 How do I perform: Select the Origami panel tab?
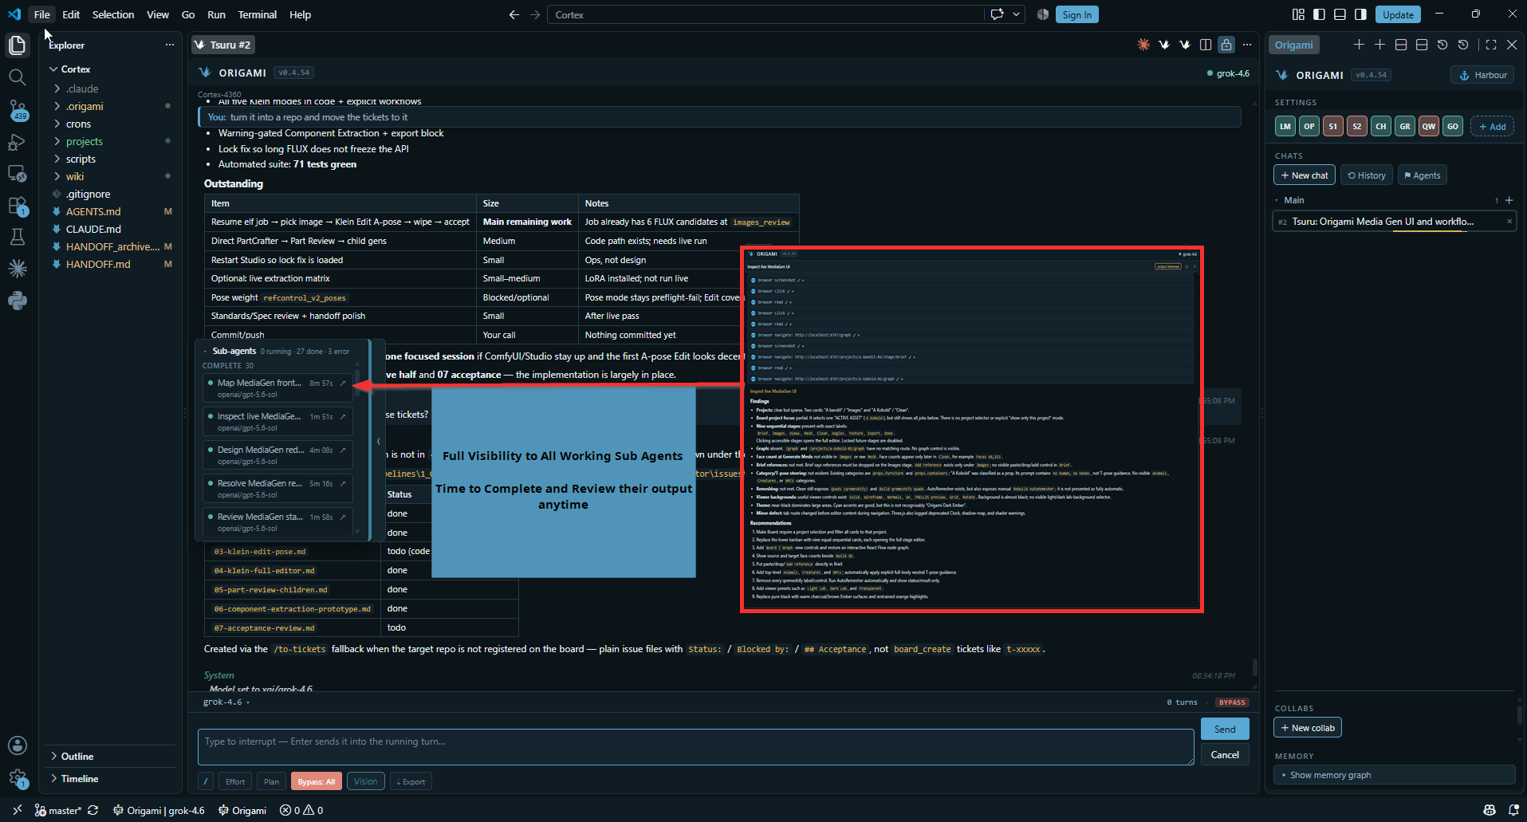click(1293, 45)
